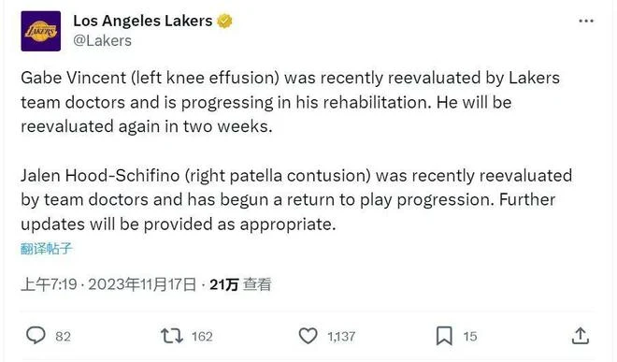Click the 上午7:19 timestamp
This screenshot has height=362, width=617.
coord(49,284)
